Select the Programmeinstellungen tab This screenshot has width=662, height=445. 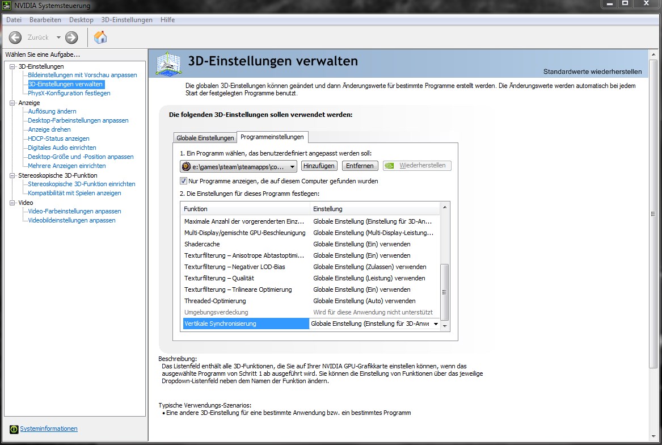(272, 137)
